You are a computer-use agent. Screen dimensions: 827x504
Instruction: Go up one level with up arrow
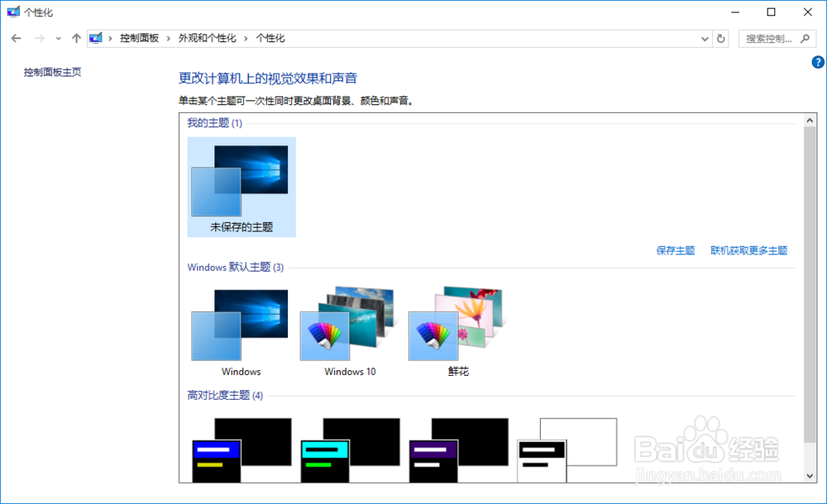(x=76, y=38)
